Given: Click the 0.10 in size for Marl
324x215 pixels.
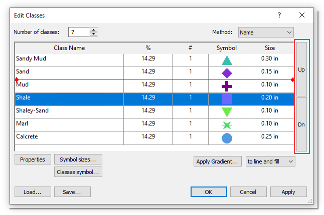Looking at the screenshot, I should [270, 123].
